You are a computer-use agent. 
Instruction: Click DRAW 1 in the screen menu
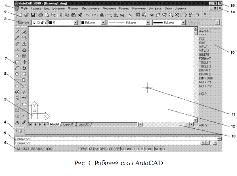coord(205,70)
